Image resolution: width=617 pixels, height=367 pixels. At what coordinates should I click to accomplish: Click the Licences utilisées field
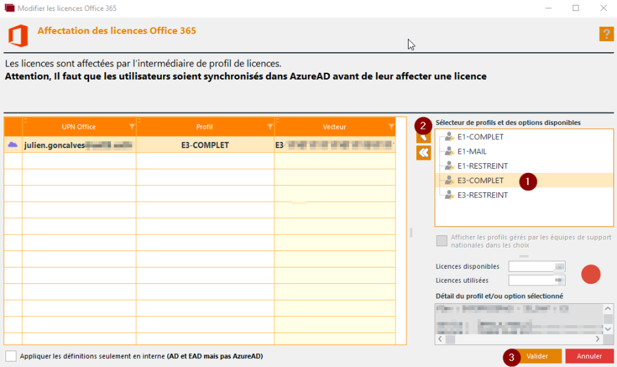click(x=537, y=281)
